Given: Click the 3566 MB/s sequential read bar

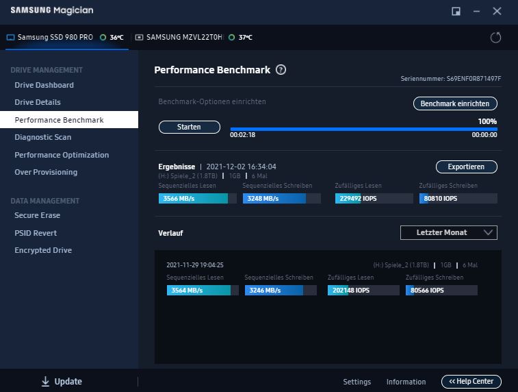Looking at the screenshot, I should 198,199.
